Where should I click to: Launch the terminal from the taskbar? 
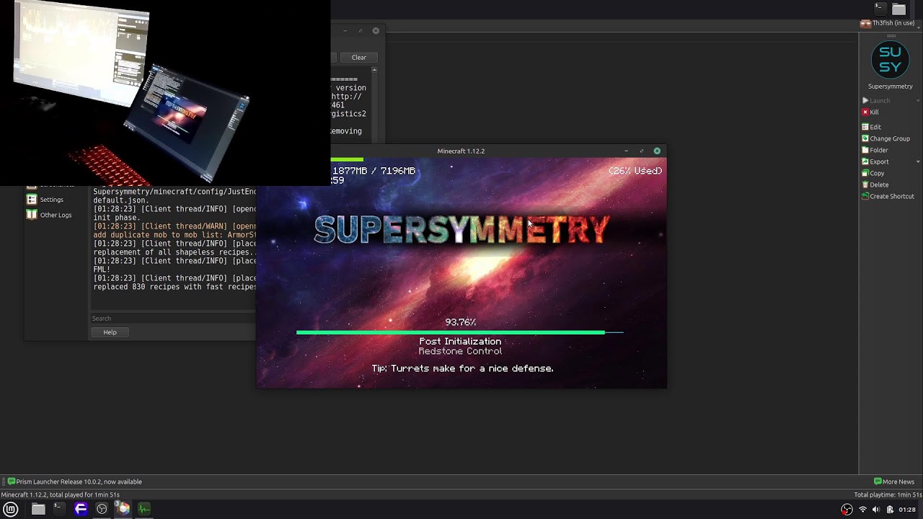58,509
